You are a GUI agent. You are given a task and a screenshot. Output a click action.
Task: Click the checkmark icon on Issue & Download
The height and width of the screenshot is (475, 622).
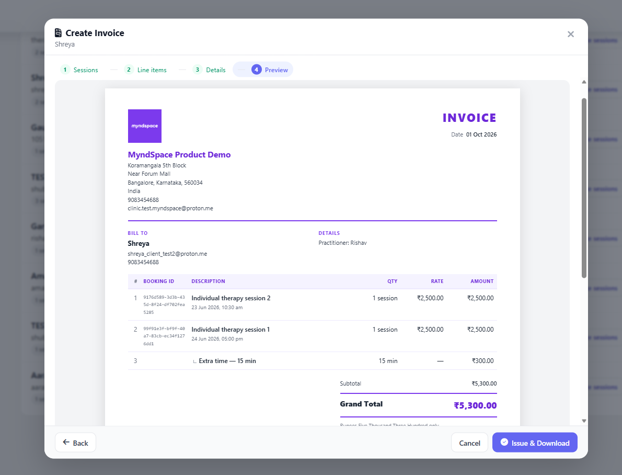click(504, 442)
